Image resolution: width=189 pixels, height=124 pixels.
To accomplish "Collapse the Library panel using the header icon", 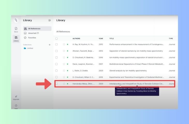I will [x=49, y=20].
